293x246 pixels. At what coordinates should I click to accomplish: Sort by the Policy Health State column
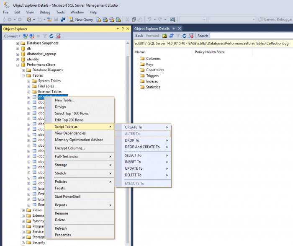[x=210, y=52]
